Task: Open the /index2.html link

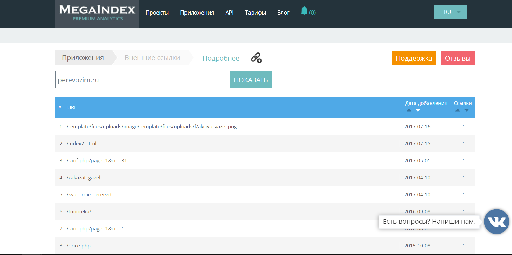Action: [81, 144]
